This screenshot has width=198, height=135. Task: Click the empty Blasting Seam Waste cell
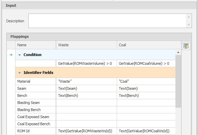coord(86,103)
